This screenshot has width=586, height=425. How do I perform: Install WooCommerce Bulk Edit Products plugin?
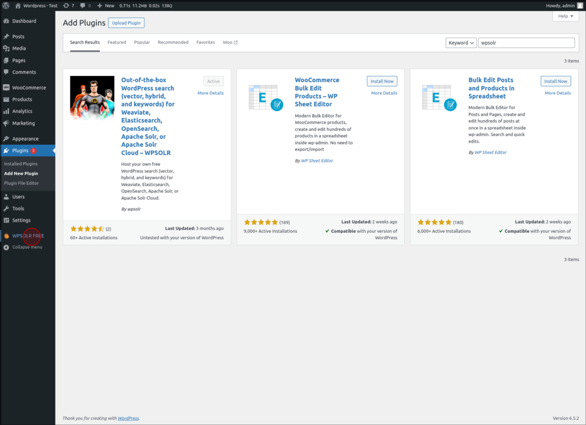[382, 81]
